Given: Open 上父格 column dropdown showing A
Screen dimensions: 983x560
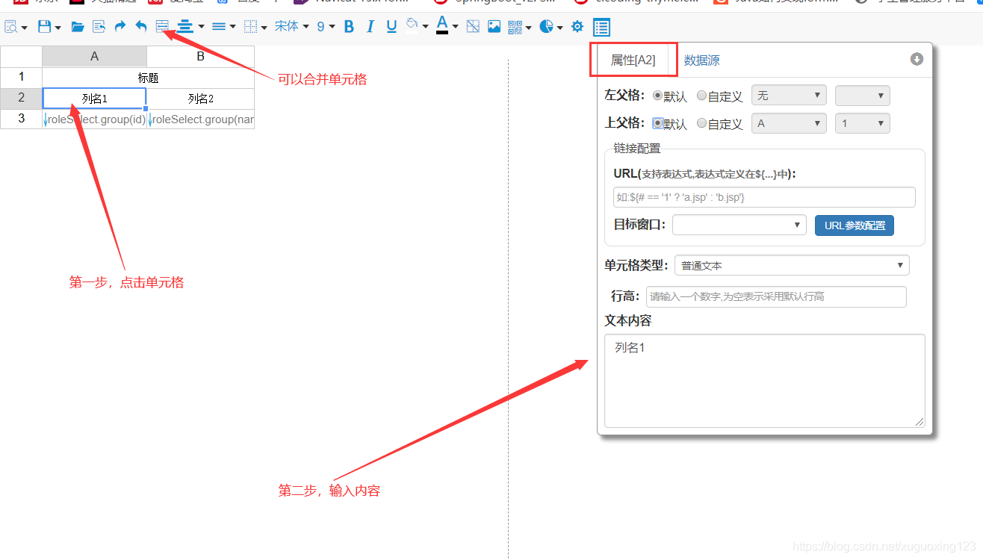Looking at the screenshot, I should (x=789, y=123).
